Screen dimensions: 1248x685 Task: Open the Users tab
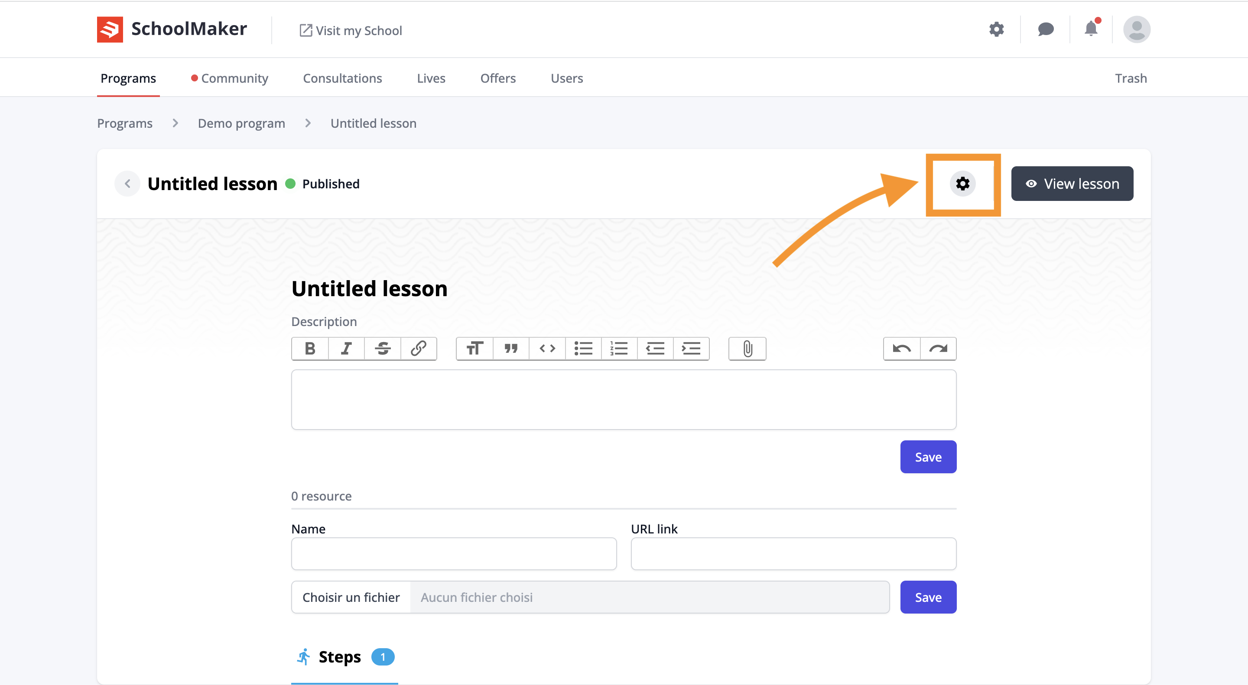pos(567,78)
